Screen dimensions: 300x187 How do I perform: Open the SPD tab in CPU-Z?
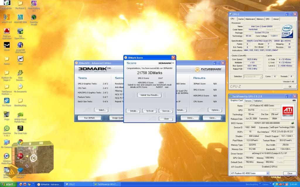(x=268, y=19)
